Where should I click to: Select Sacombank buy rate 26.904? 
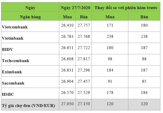(x=67, y=81)
